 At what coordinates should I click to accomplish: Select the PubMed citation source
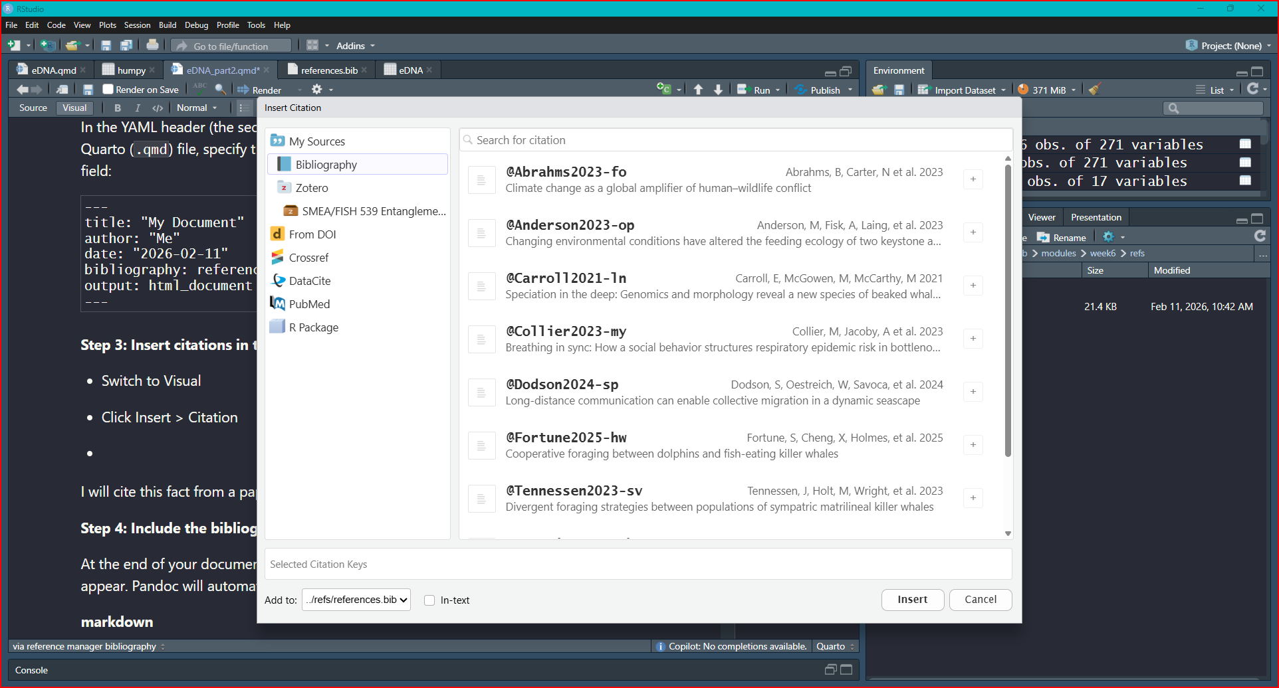coord(308,304)
